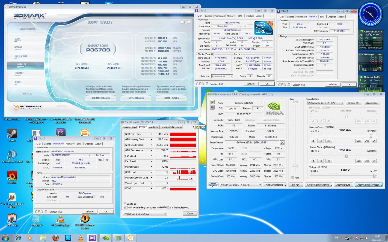Open Windows Media Player taskbar icon
388x242 pixels.
click(30, 238)
